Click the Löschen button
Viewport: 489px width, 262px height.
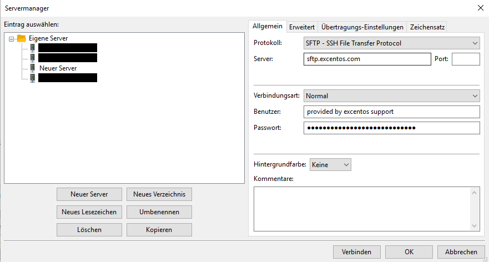(x=89, y=230)
